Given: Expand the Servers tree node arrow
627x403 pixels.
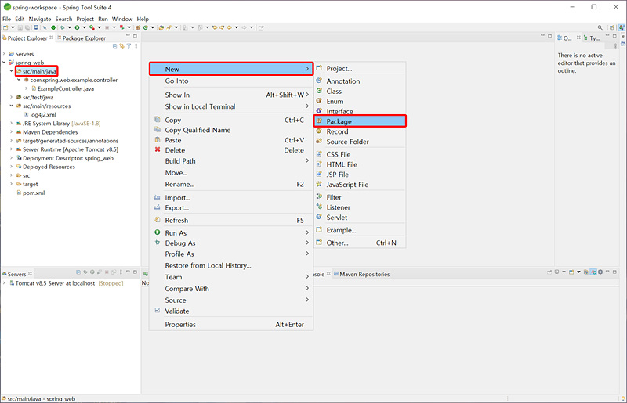Looking at the screenshot, I should (x=4, y=54).
